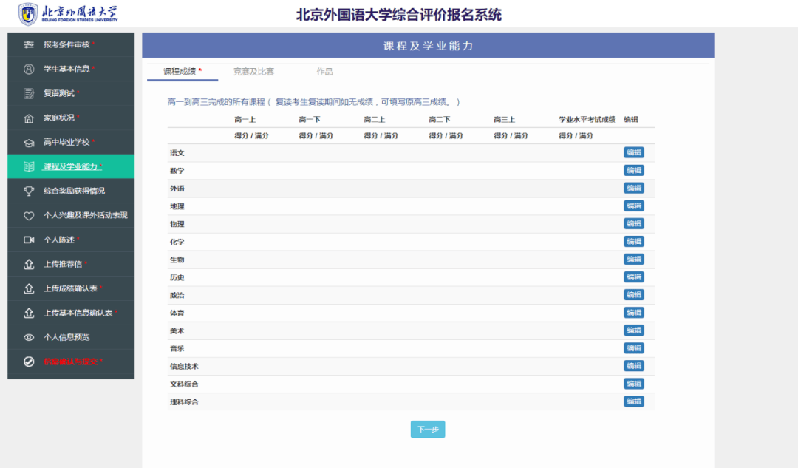The image size is (798, 468).
Task: Click 编辑 on the 外语 row
Action: (633, 188)
